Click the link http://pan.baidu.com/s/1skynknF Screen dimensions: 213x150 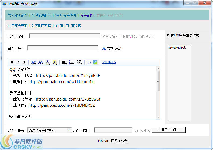68,76
